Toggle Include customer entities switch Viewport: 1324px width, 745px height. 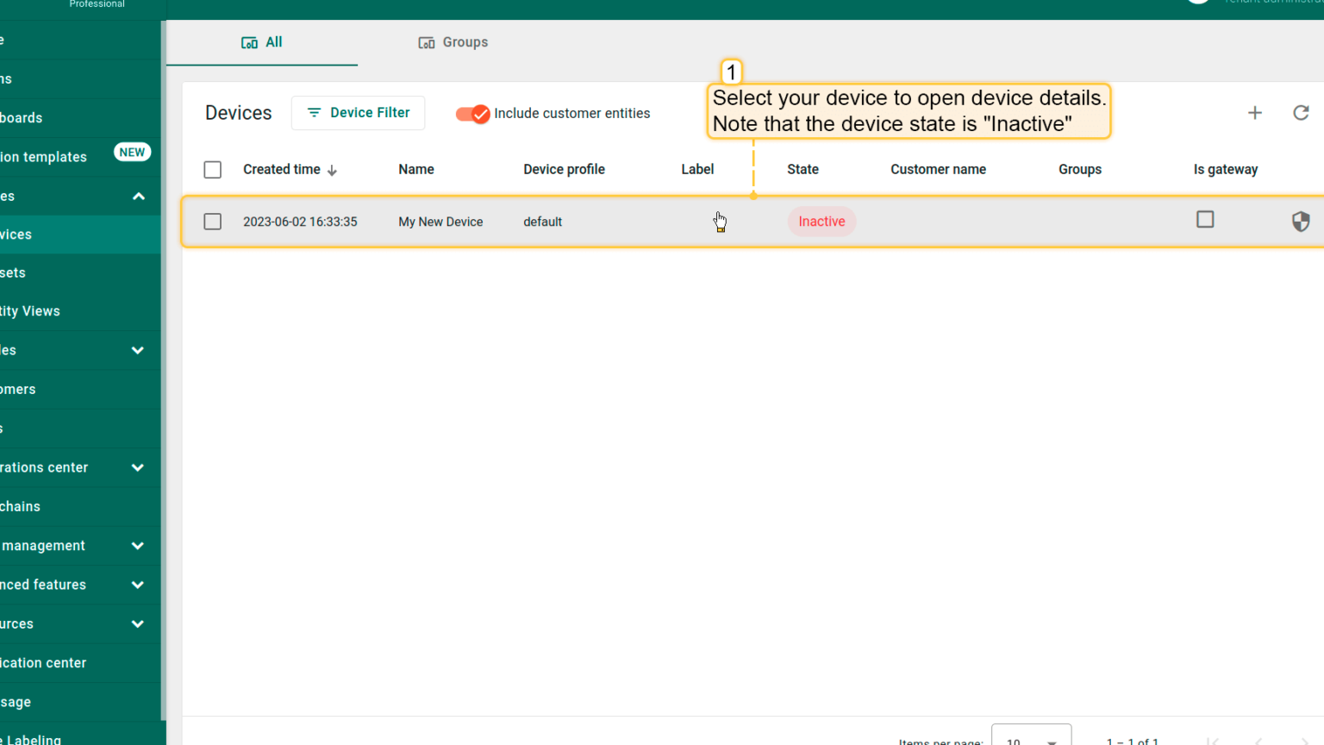pos(472,114)
